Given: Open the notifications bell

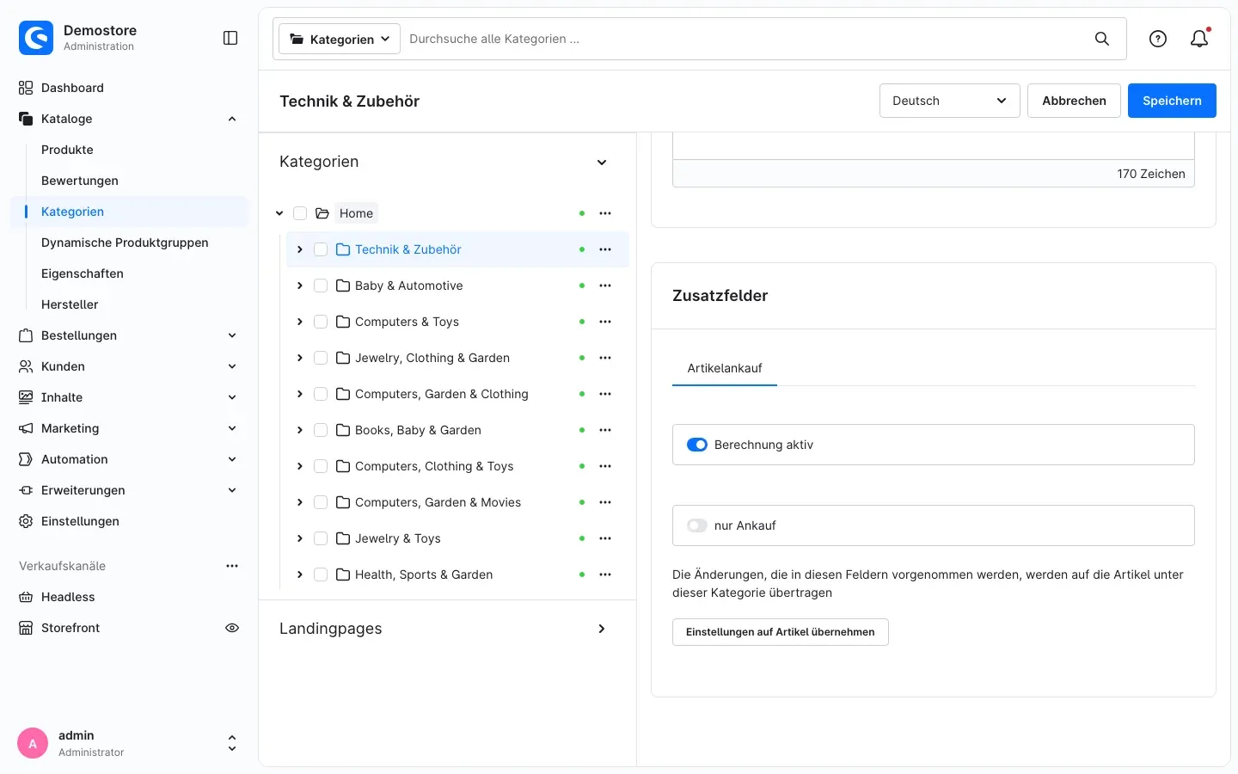Looking at the screenshot, I should [1199, 39].
